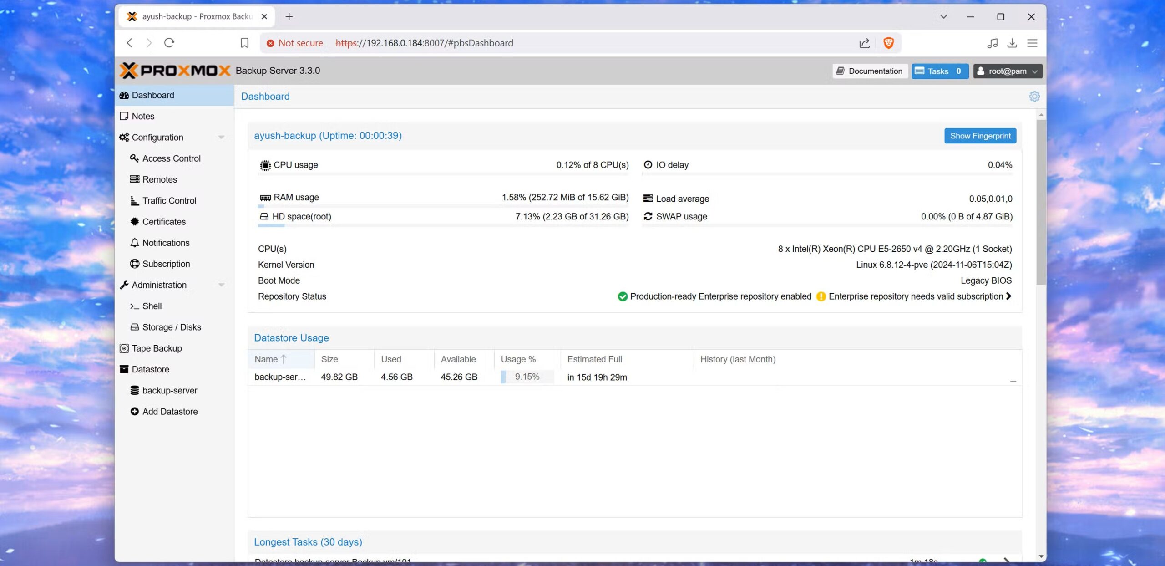Viewport: 1165px width, 566px height.
Task: Click the Show Fingerprint button
Action: [980, 136]
